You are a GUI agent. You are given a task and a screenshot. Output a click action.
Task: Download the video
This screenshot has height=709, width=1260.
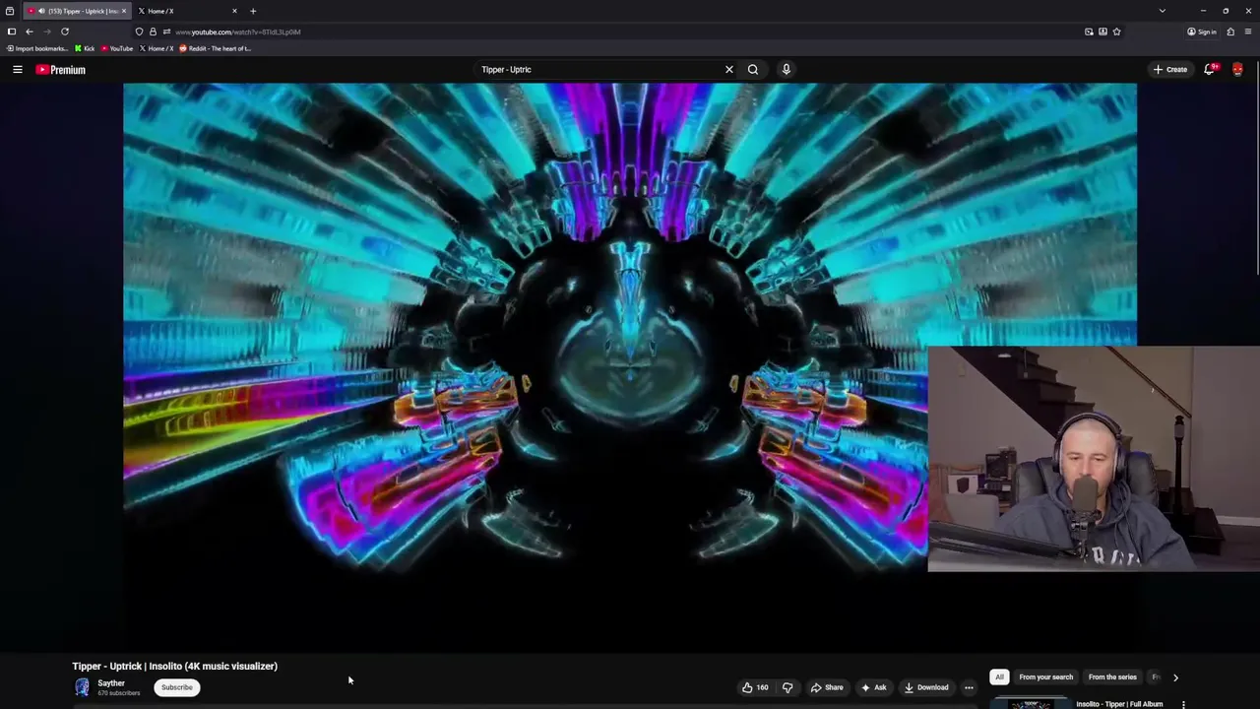[926, 687]
